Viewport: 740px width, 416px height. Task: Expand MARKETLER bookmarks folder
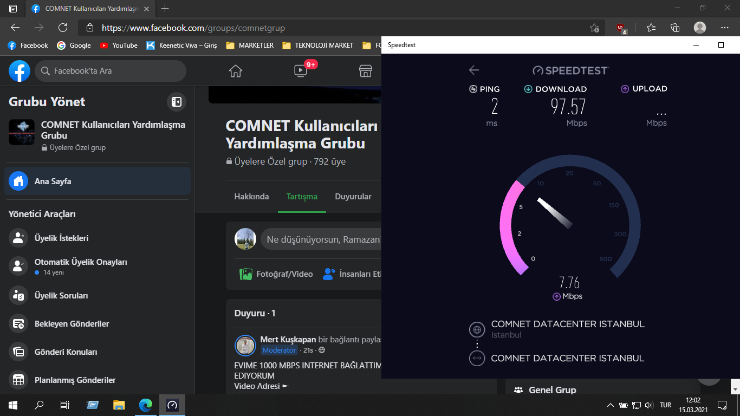tap(250, 45)
